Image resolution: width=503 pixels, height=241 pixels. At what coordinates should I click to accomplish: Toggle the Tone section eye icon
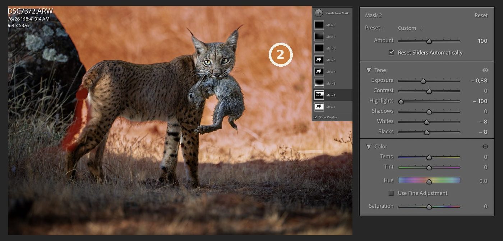(x=485, y=70)
